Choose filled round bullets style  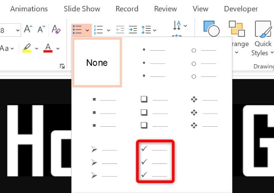[154, 63]
